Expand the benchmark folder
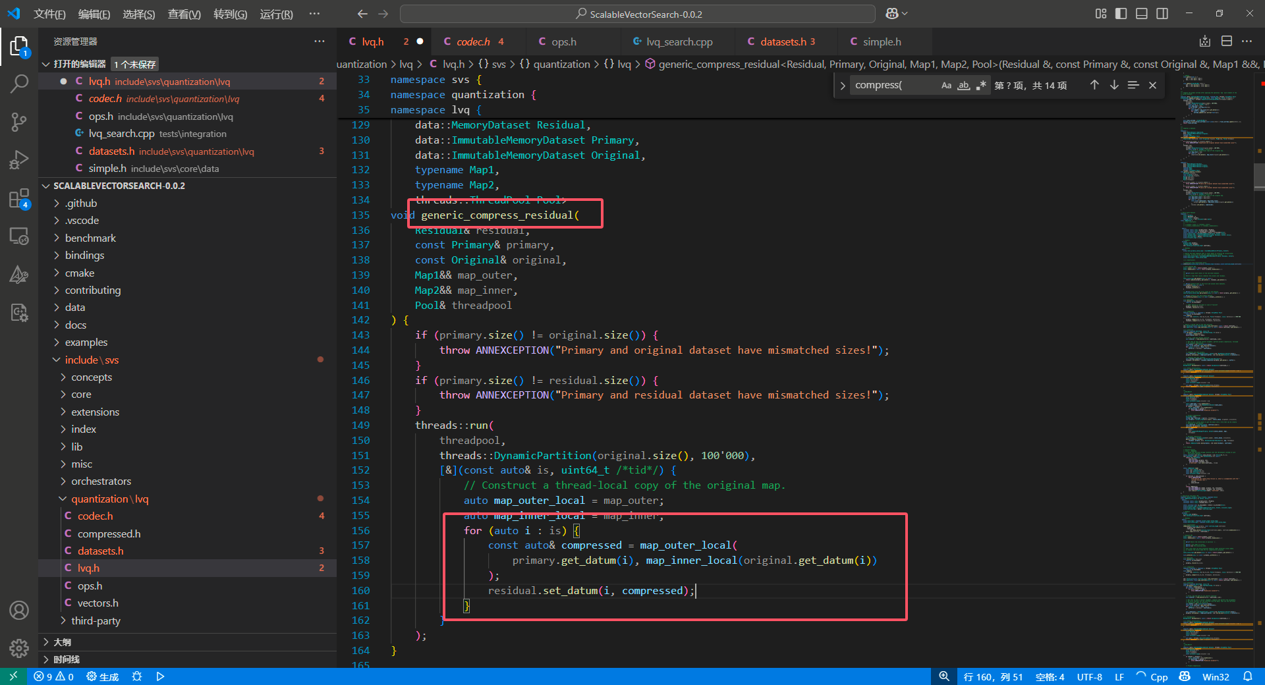This screenshot has width=1265, height=685. 90,238
